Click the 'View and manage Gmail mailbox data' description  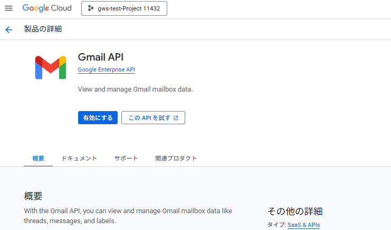pos(135,89)
